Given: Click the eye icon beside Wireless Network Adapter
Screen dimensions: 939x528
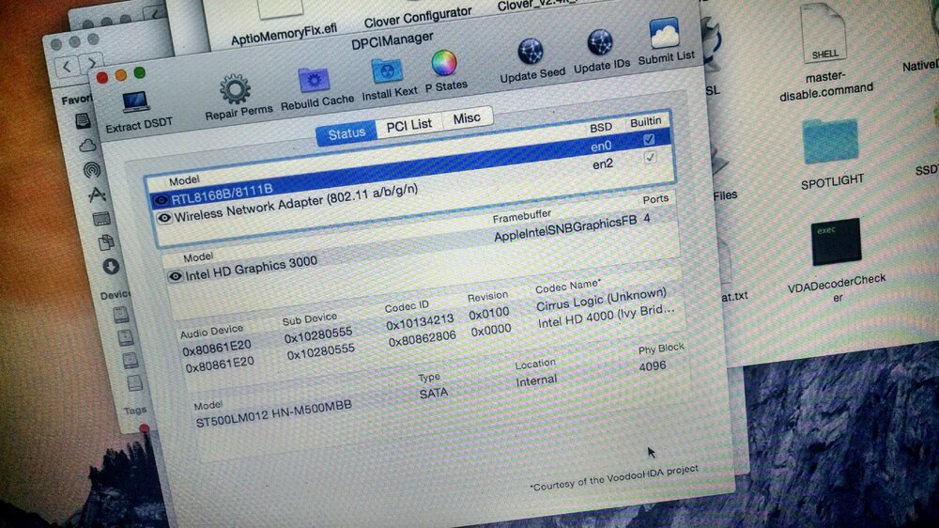Looking at the screenshot, I should click(x=164, y=217).
